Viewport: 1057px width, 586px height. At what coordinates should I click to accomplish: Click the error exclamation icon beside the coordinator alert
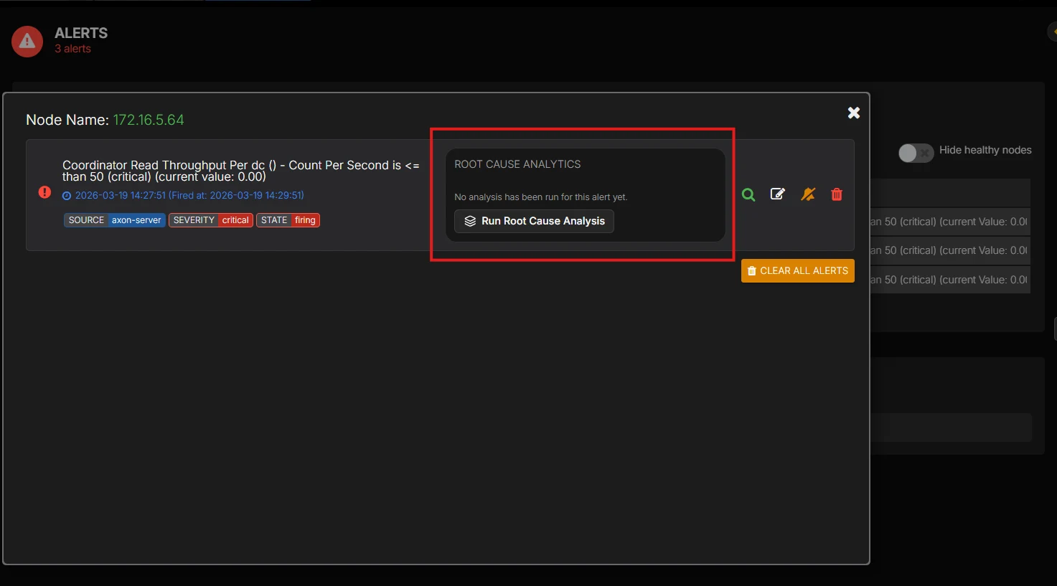pyautogui.click(x=44, y=192)
